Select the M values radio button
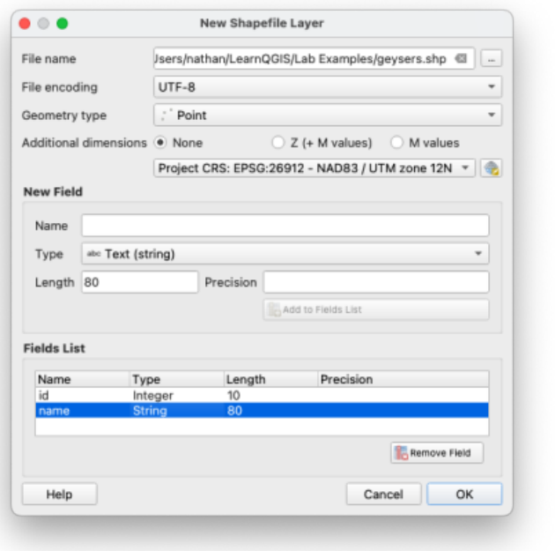 [x=396, y=143]
